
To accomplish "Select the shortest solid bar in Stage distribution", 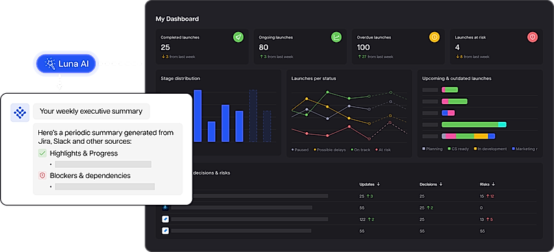I will click(x=211, y=131).
